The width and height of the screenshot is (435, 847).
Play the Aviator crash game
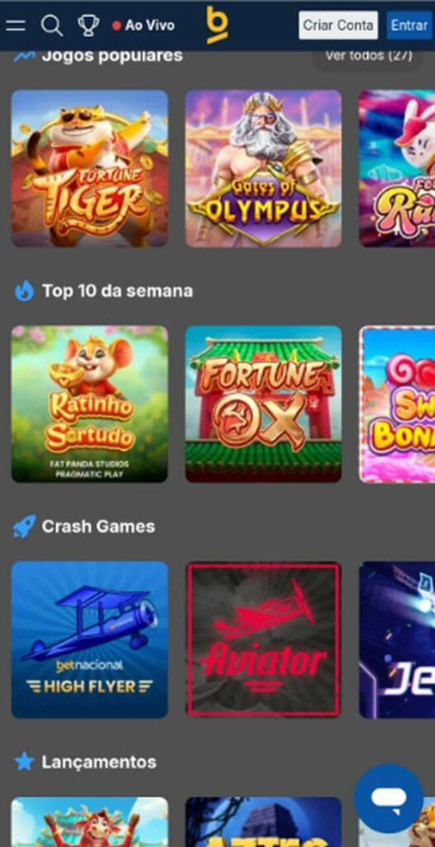point(264,639)
